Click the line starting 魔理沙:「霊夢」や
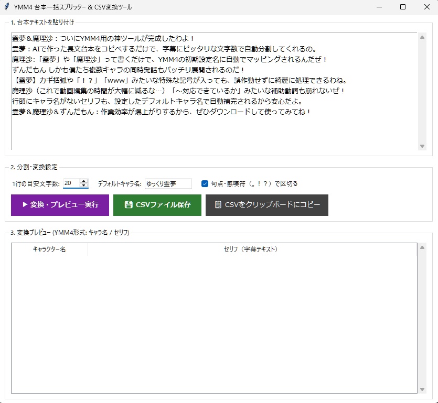The height and width of the screenshot is (403, 438). point(169,59)
